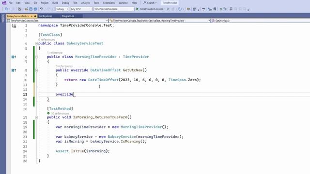The width and height of the screenshot is (310, 174).
Task: Click the TimeProviderConsole start button label
Action: pyautogui.click(x=151, y=9)
